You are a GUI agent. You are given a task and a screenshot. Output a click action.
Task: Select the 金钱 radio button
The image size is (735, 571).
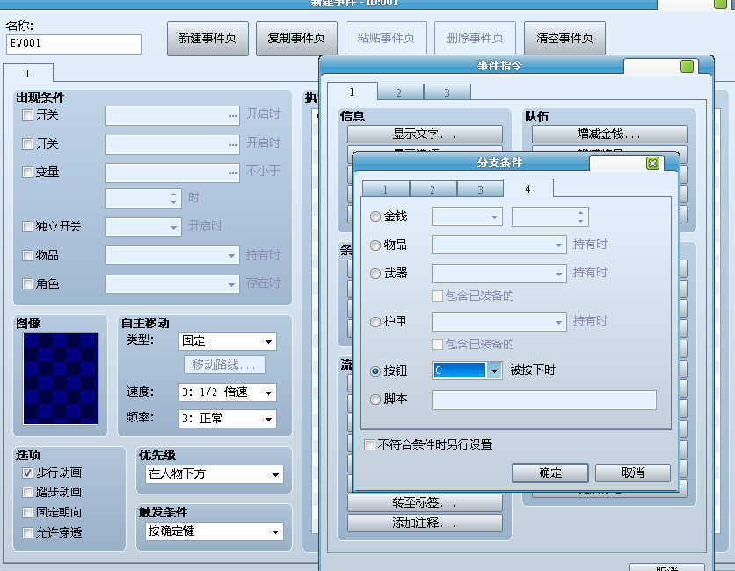tap(375, 216)
